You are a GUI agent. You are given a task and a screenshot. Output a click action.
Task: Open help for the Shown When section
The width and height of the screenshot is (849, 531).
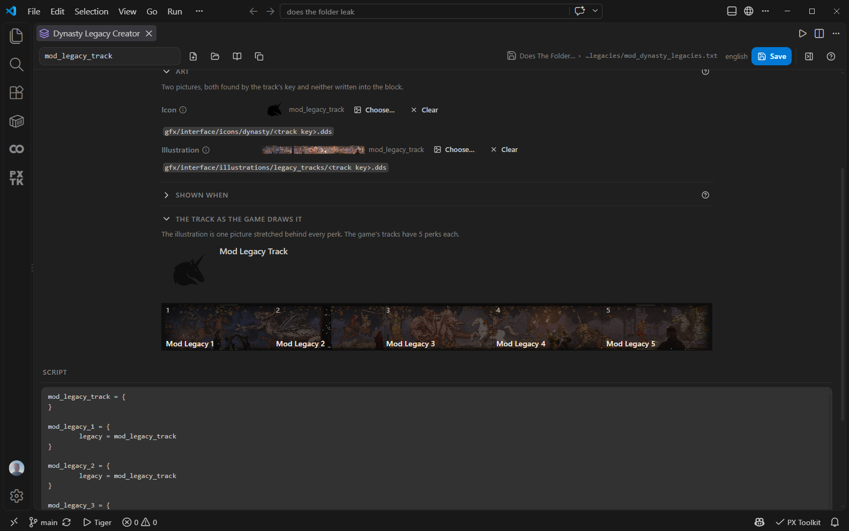click(705, 195)
